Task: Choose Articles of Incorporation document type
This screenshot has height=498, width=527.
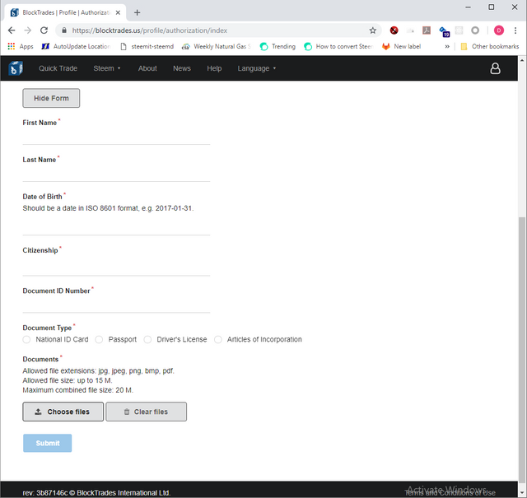Action: point(218,339)
